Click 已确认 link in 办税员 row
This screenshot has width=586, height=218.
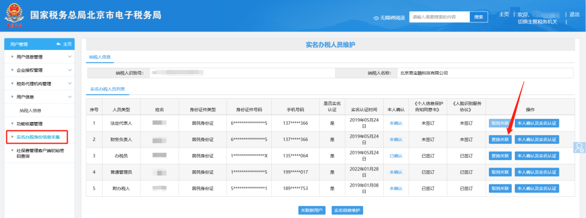click(396, 156)
